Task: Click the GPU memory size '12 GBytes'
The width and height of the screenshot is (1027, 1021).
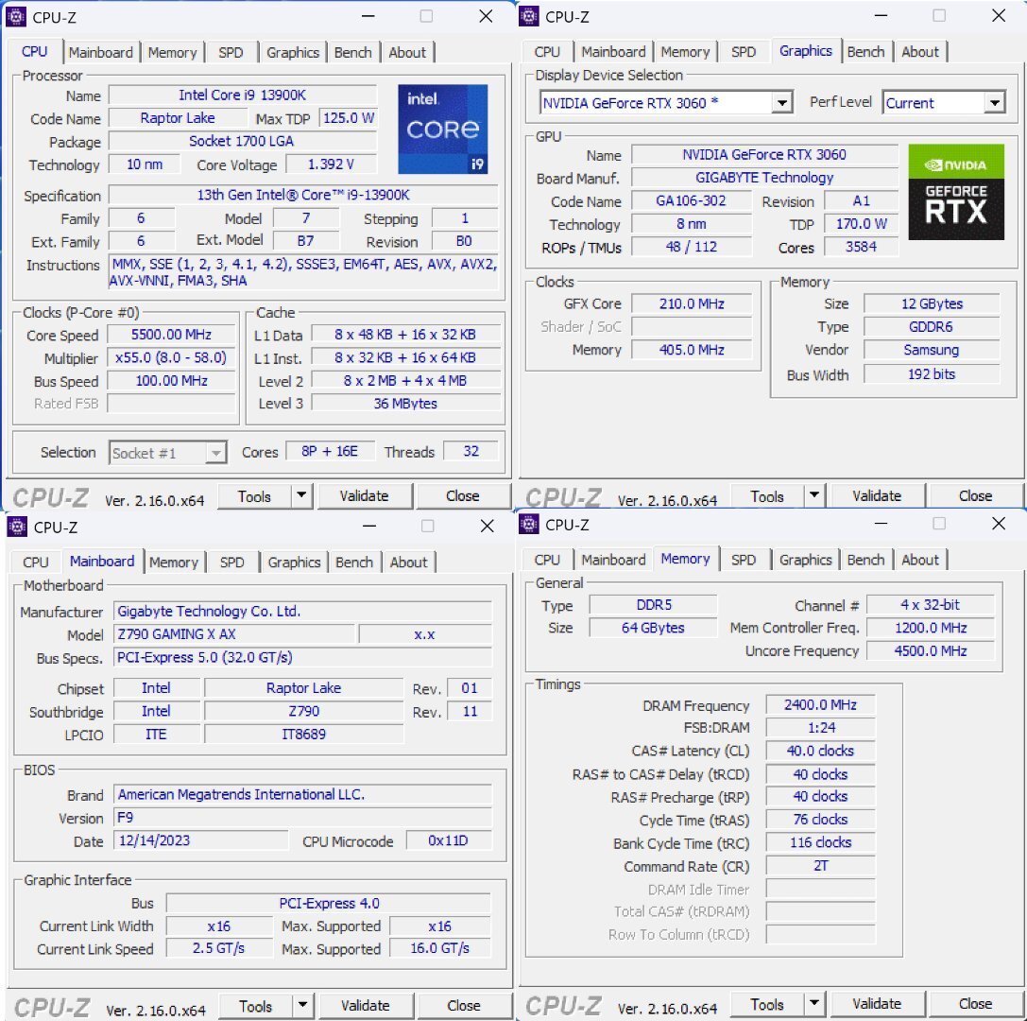Action: (x=932, y=303)
